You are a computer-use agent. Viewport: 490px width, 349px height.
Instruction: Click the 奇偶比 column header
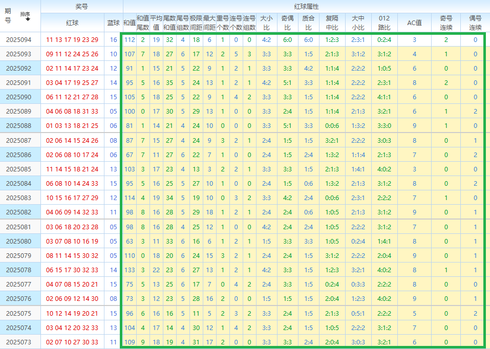287,23
